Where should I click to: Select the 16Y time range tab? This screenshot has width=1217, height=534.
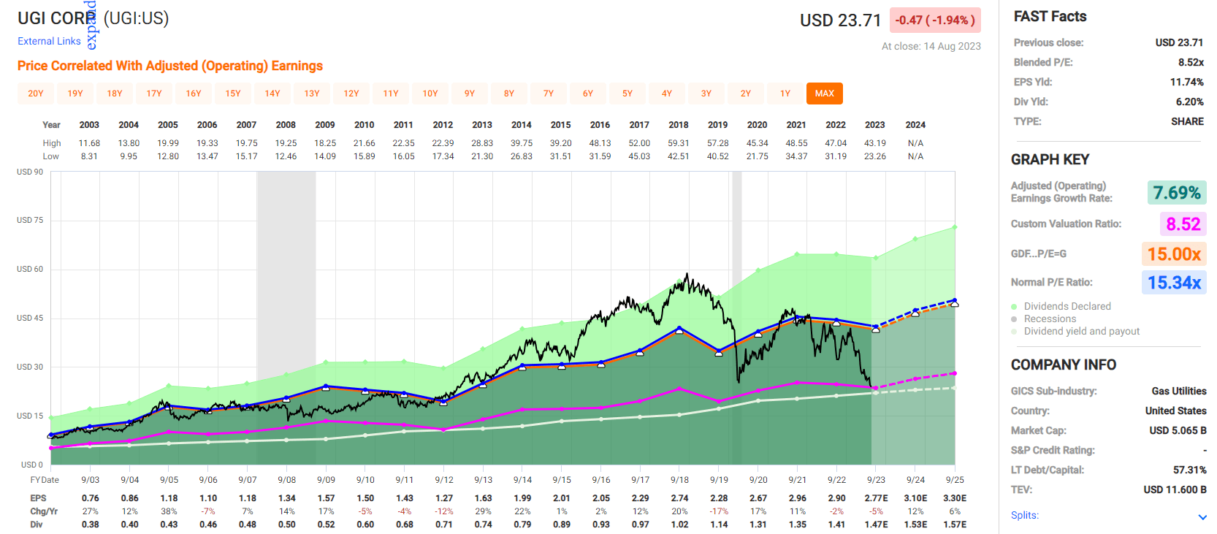pos(194,94)
